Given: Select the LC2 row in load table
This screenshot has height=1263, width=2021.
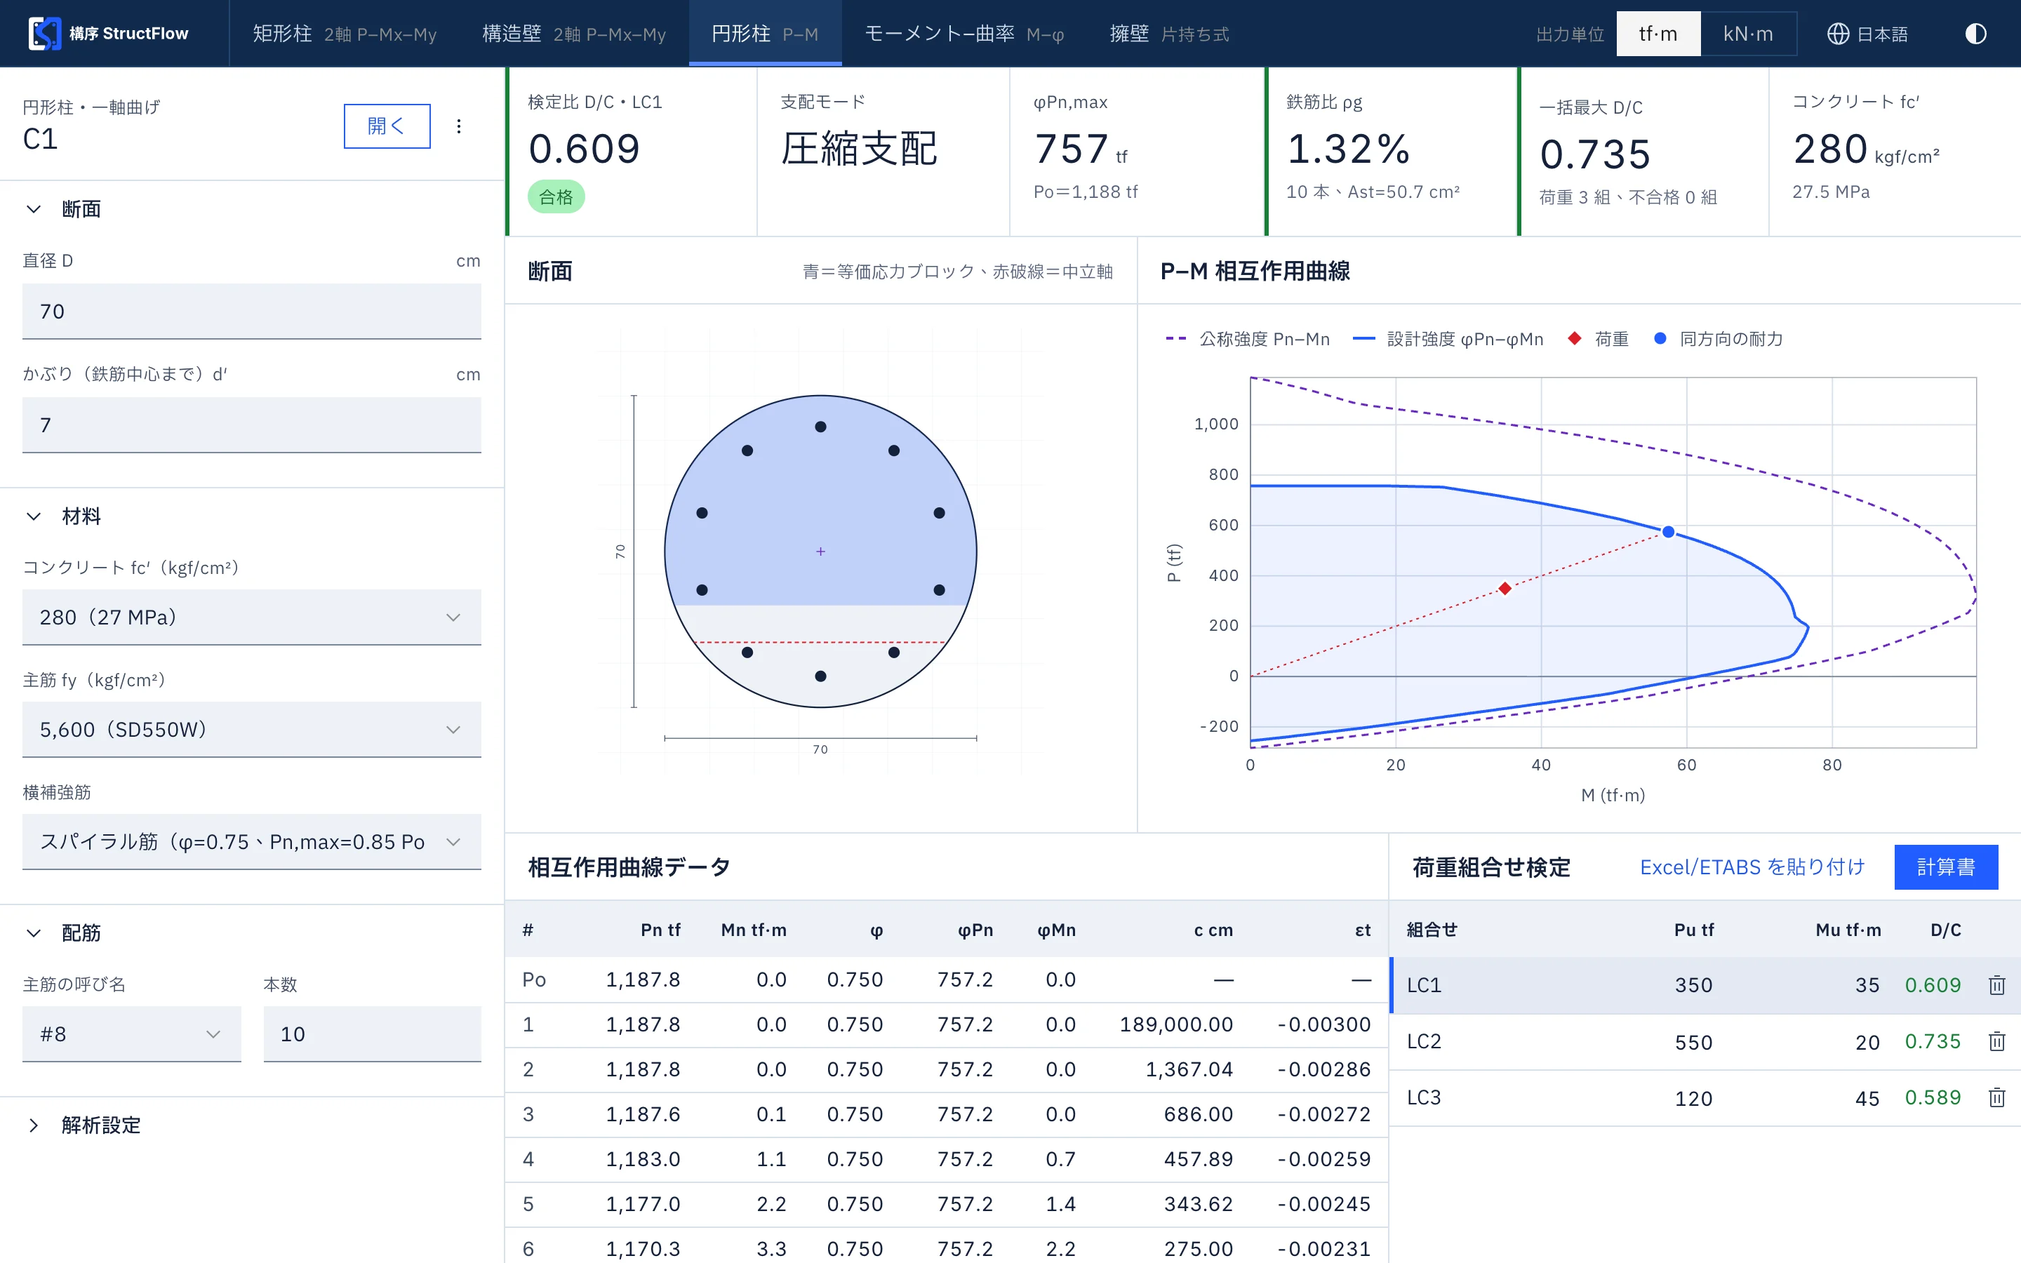Looking at the screenshot, I should click(1705, 1042).
